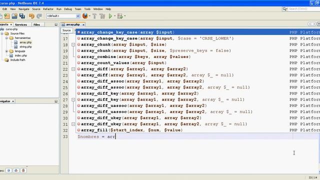
Task: Collapse code fold at line 22
Action: tap(73, 69)
